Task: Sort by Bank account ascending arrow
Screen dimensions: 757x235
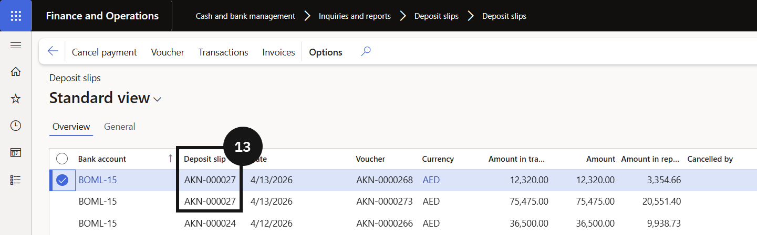Action: pyautogui.click(x=170, y=159)
